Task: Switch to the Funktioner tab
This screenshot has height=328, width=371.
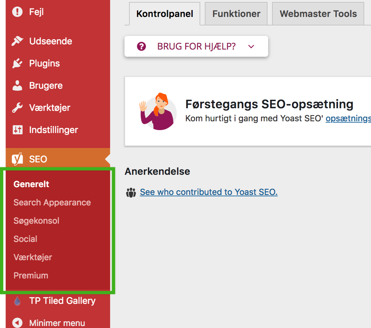Action: 236,14
